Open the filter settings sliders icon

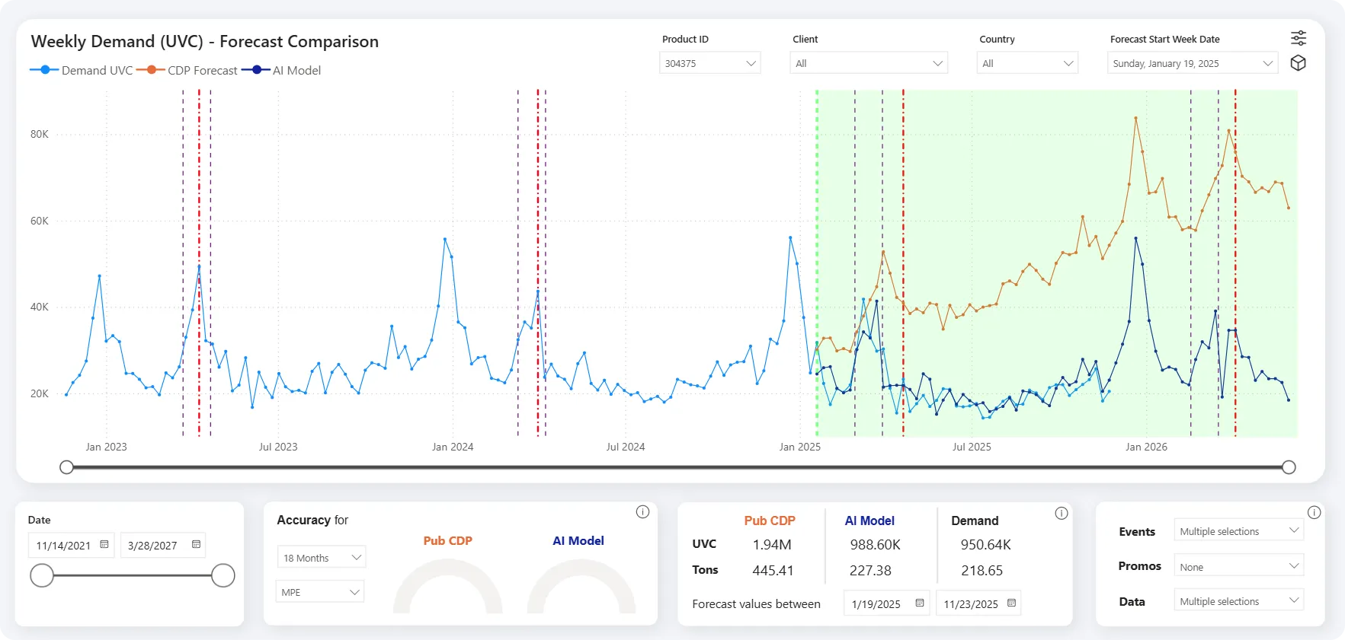(x=1299, y=38)
